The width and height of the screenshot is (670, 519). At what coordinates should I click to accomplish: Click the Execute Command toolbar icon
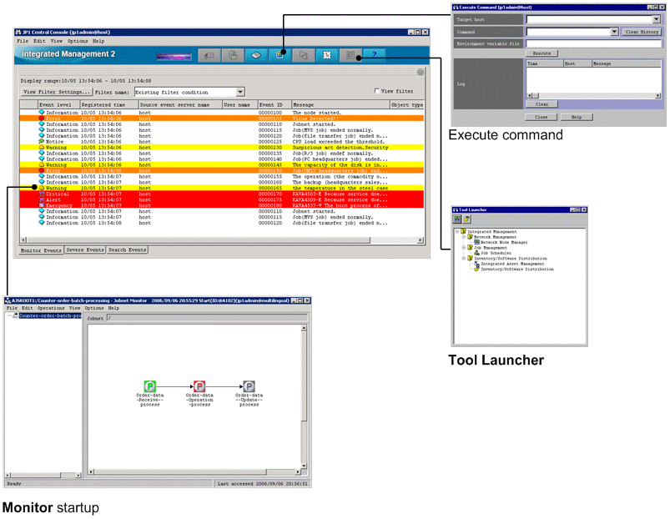click(x=282, y=55)
